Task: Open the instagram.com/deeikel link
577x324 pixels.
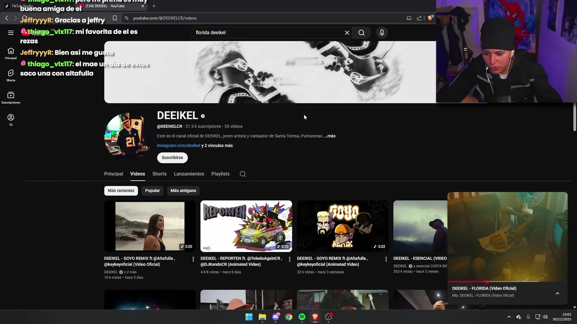Action: point(179,145)
